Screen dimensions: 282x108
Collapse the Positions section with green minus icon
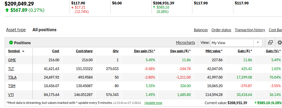coord(11,43)
